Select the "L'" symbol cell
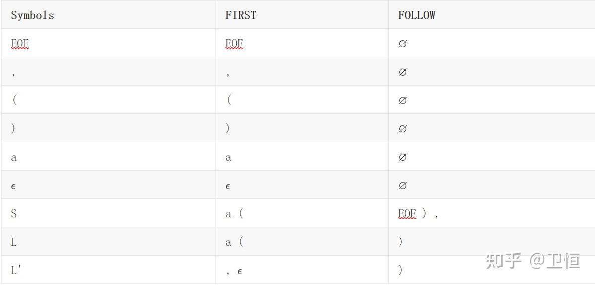595x285 pixels. tap(16, 270)
